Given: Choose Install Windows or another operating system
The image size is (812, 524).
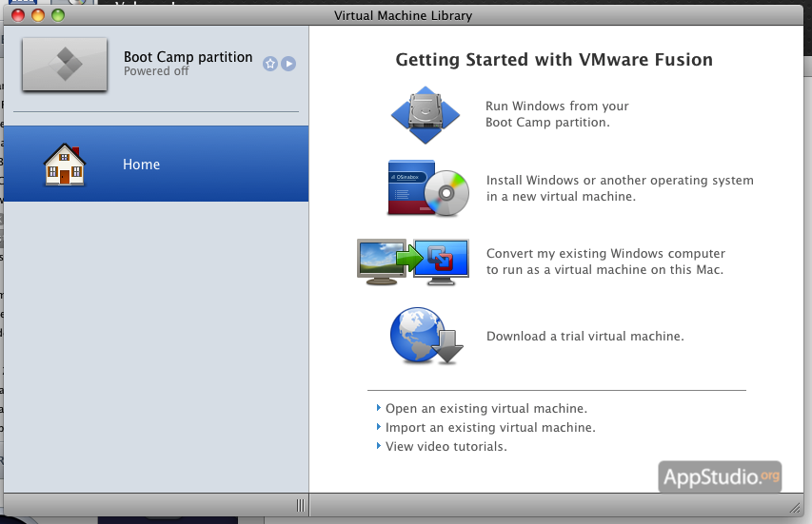Looking at the screenshot, I should point(619,188).
